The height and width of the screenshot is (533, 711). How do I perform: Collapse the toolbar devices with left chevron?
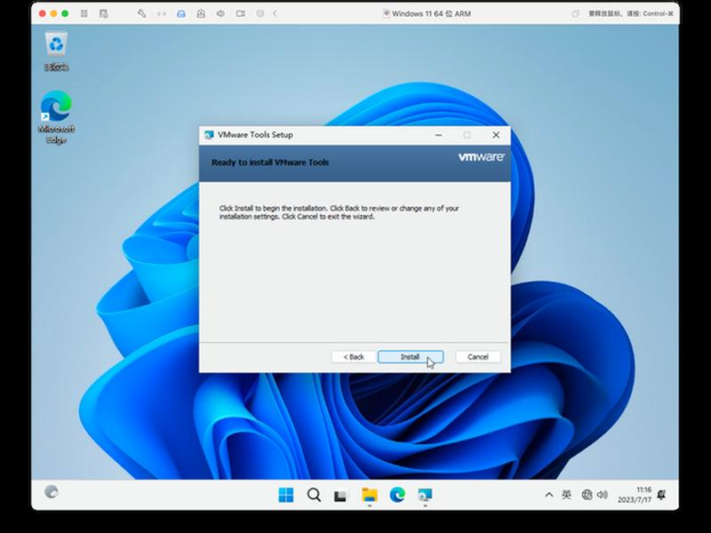[275, 13]
